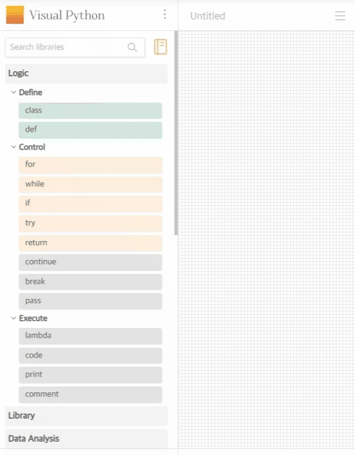Add a try block
The height and width of the screenshot is (455, 355).
pos(91,223)
